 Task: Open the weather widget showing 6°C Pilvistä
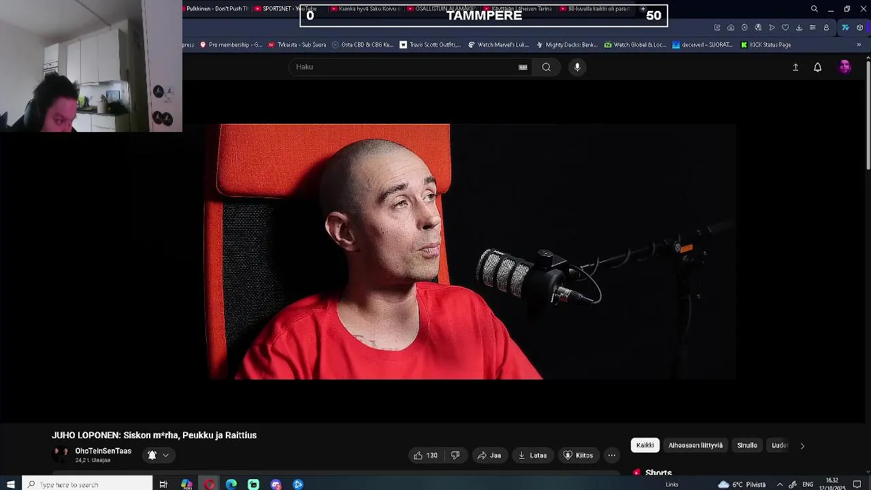pos(742,485)
